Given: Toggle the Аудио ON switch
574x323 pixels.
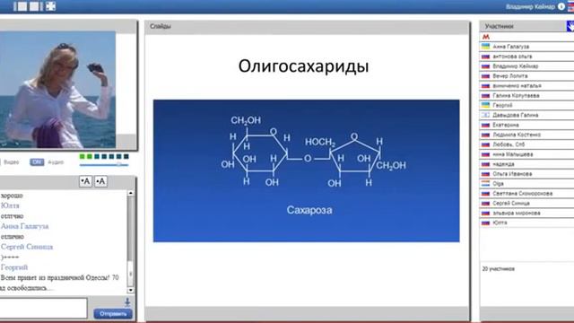Looking at the screenshot, I should (37, 161).
